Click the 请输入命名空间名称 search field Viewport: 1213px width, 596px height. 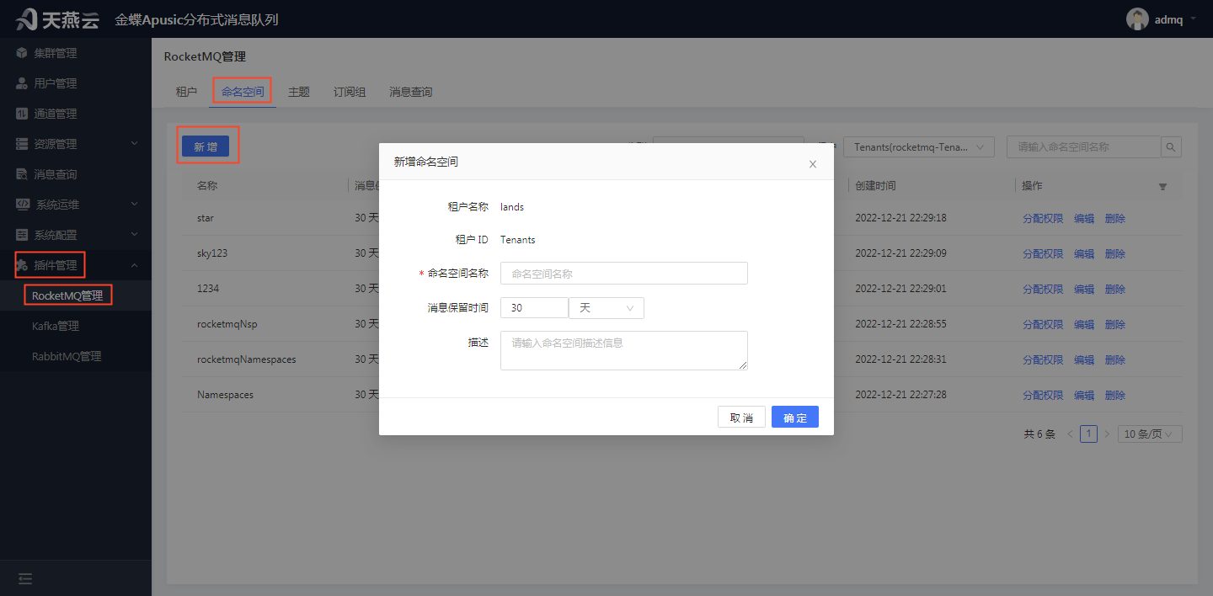1084,146
